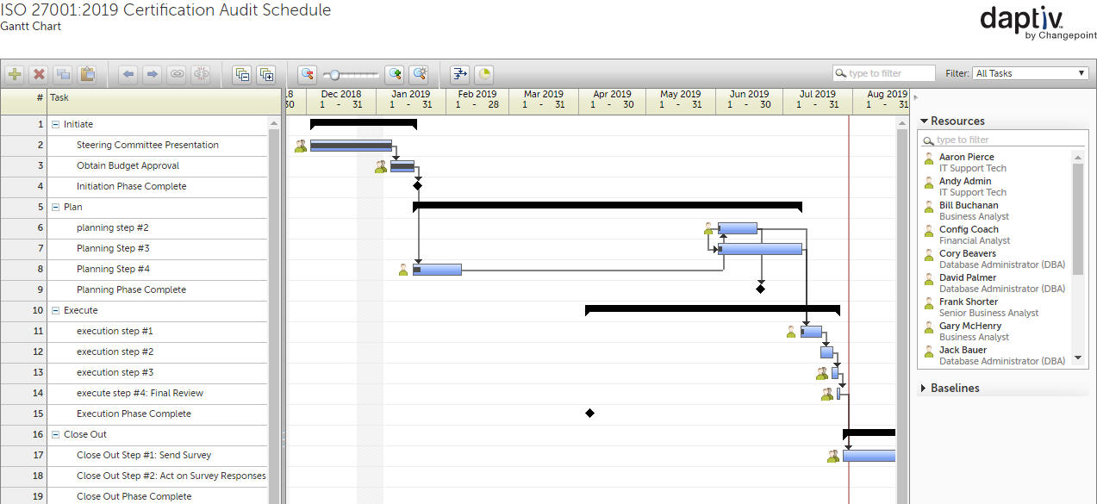Collapse the Close Out task group

56,434
